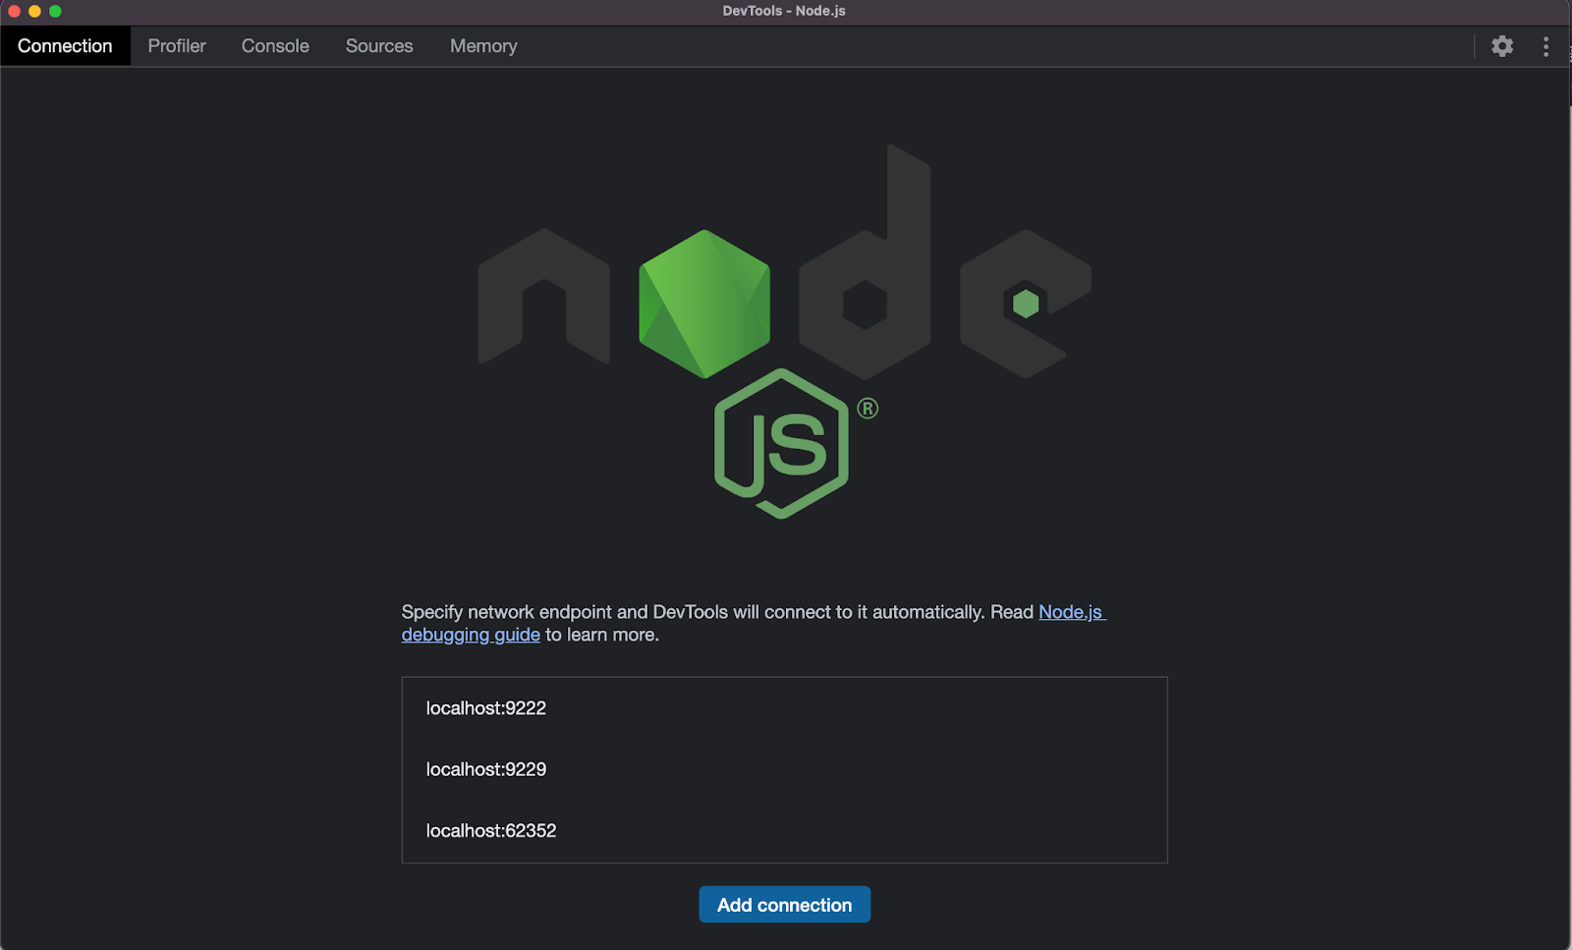The image size is (1572, 950).
Task: Open DevTools settings gear icon
Action: coord(1501,46)
